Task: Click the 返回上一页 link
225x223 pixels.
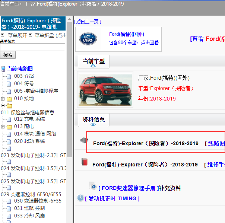Action: (88, 22)
